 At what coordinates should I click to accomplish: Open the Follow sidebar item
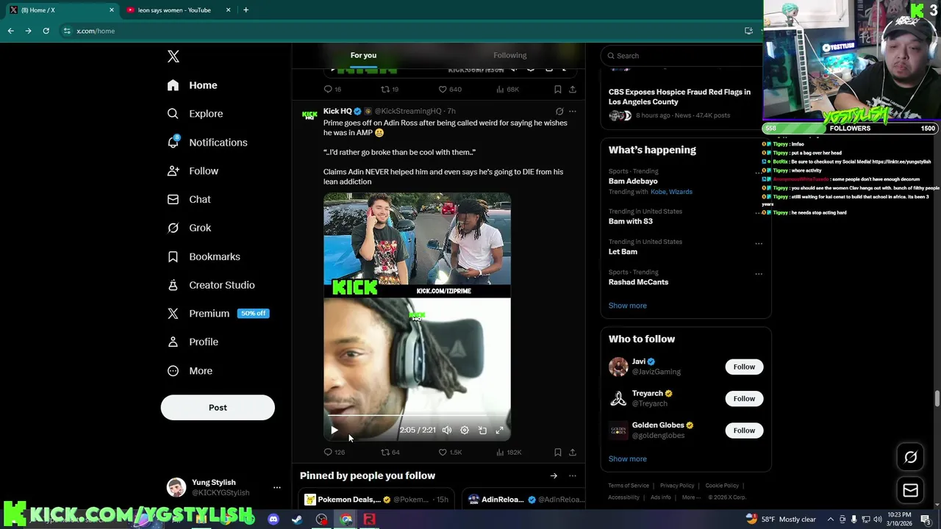(x=193, y=171)
